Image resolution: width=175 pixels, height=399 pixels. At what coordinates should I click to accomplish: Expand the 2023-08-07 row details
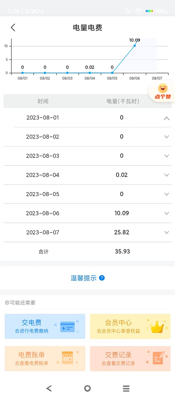166,232
